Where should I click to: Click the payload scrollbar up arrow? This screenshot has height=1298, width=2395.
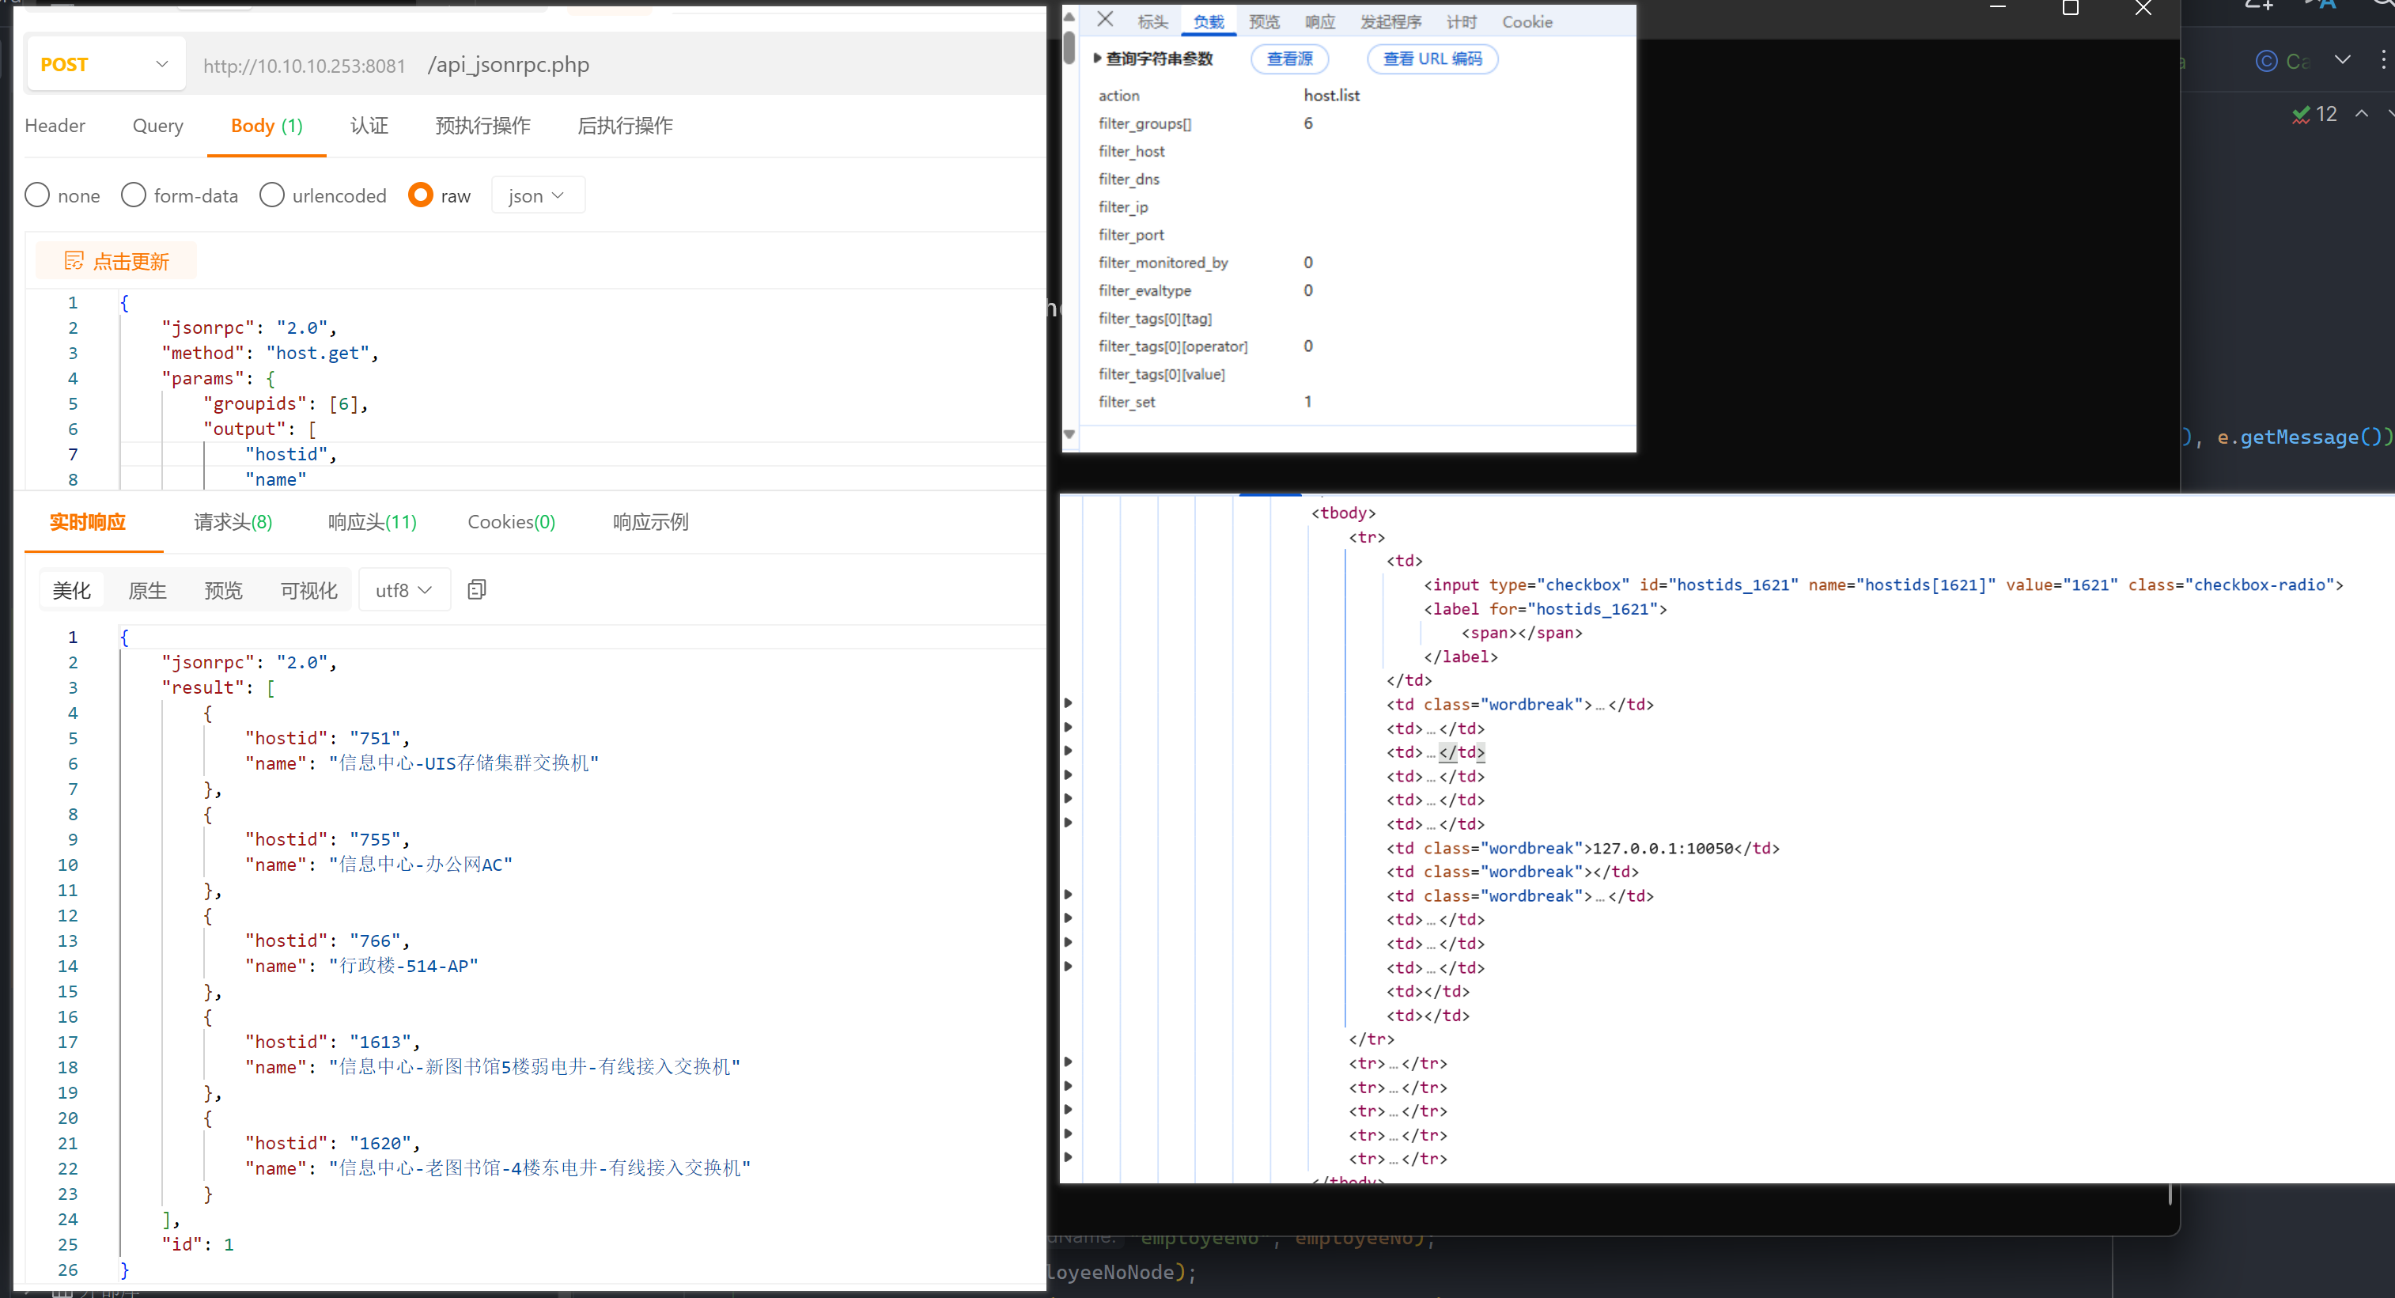[1069, 16]
